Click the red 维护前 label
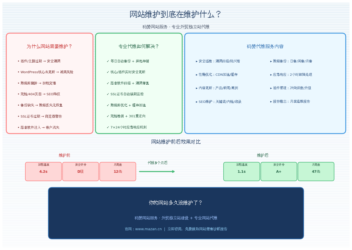 64,155
